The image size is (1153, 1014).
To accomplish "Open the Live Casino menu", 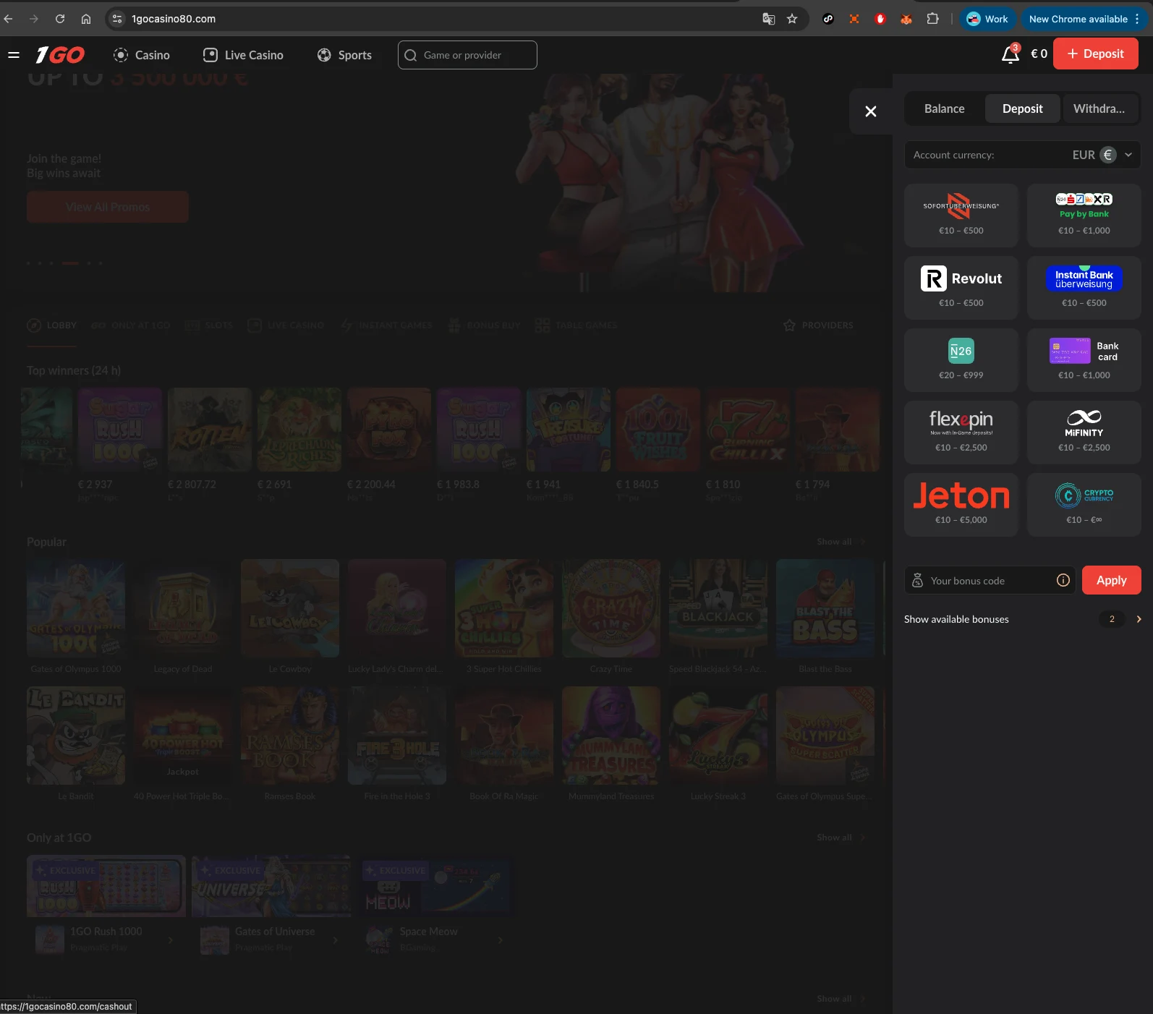I will [243, 55].
